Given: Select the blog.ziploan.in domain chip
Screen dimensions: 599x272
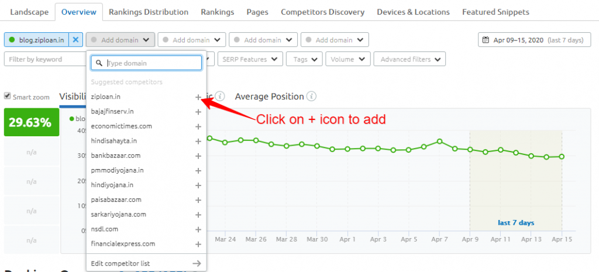Looking at the screenshot, I should (x=37, y=40).
